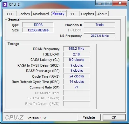Viewport: 129px width, 124px height.
Task: Click the OK button
Action: [114, 117]
